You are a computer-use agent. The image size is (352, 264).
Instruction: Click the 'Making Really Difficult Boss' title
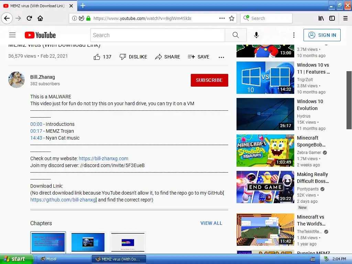(x=313, y=178)
